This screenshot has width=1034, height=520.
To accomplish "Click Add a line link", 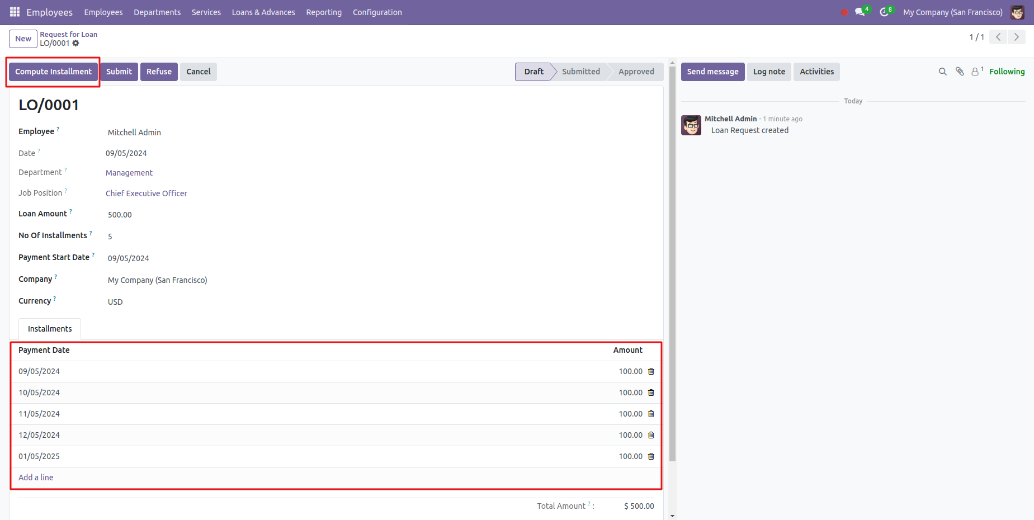I will [x=36, y=478].
